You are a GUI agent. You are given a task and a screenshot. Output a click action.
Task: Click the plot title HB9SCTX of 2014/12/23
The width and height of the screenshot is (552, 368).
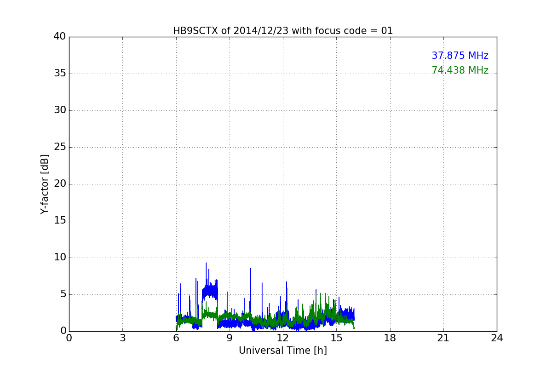click(x=283, y=31)
